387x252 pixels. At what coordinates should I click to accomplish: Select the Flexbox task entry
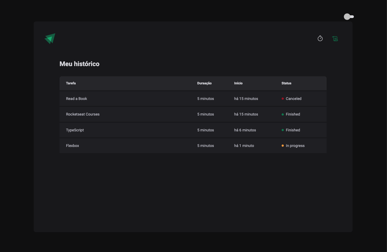pyautogui.click(x=72, y=146)
